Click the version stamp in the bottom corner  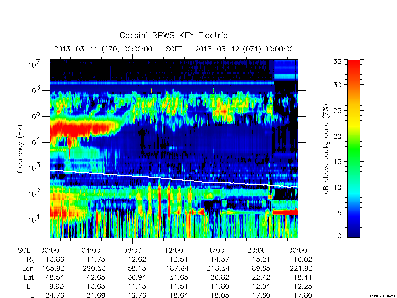[382, 296]
